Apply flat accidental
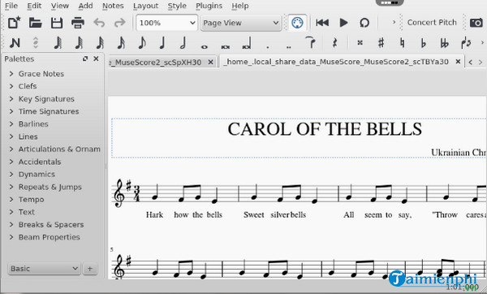 point(424,43)
